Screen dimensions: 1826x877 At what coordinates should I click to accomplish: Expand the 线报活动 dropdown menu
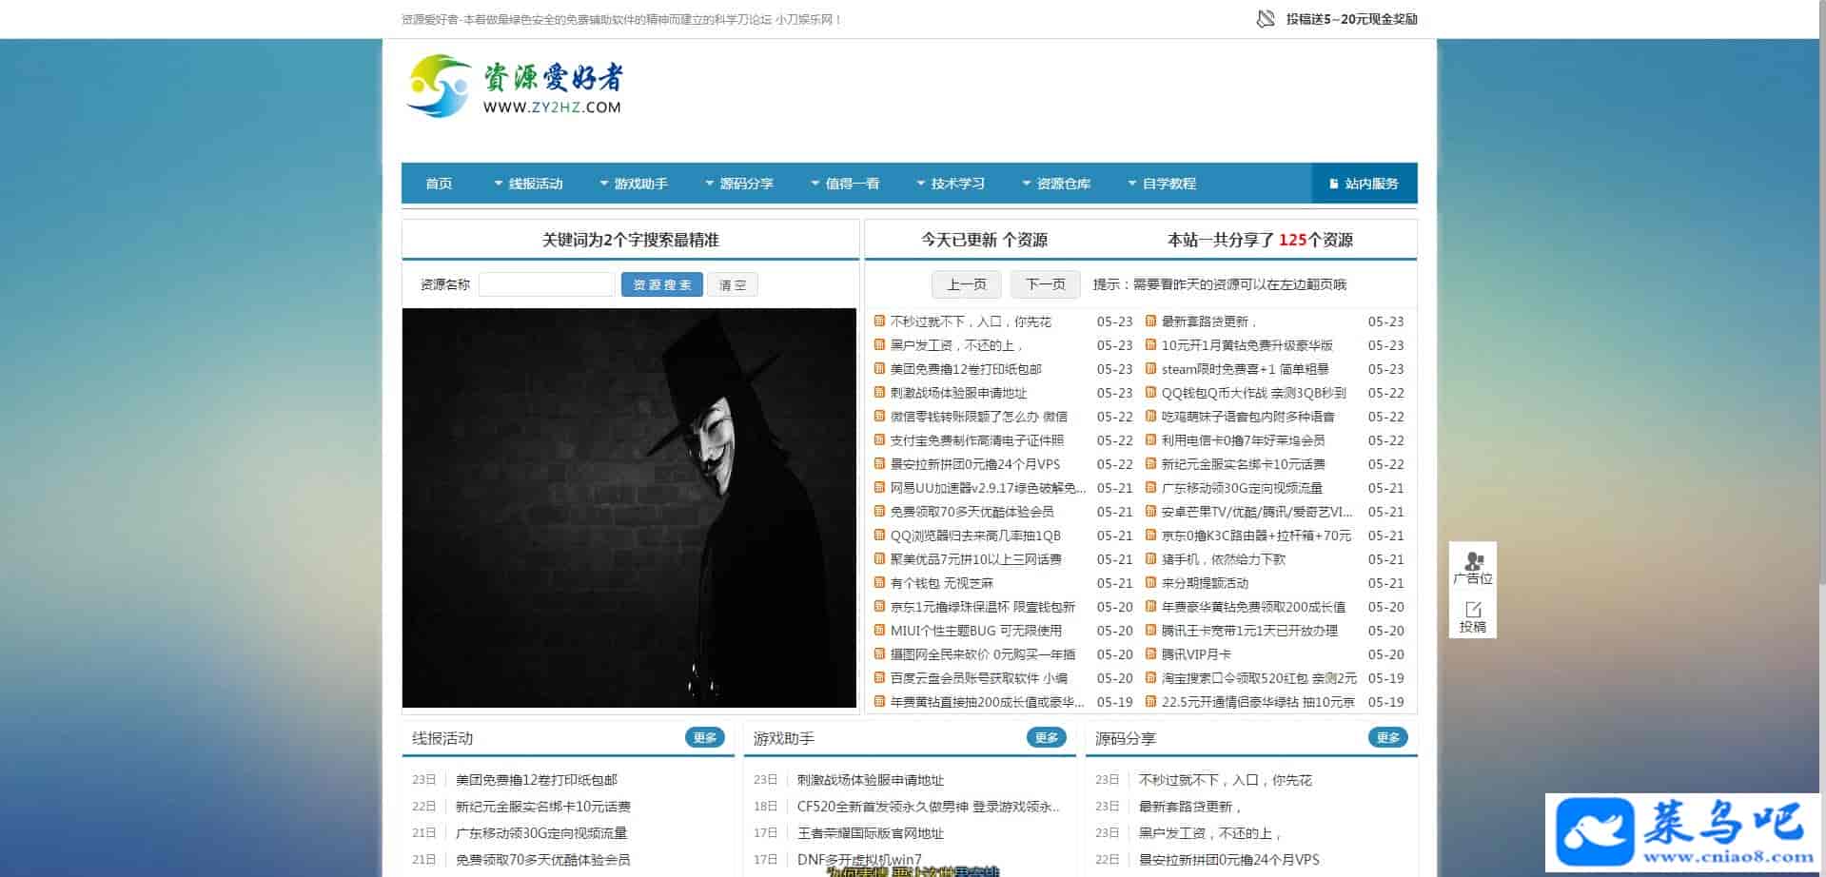[x=528, y=184]
